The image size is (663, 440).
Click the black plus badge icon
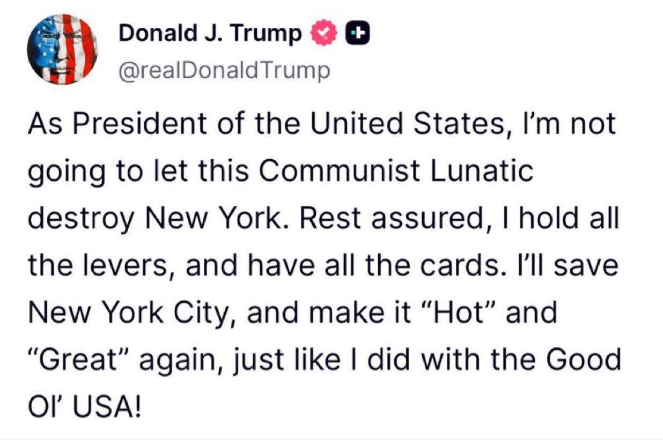point(357,35)
